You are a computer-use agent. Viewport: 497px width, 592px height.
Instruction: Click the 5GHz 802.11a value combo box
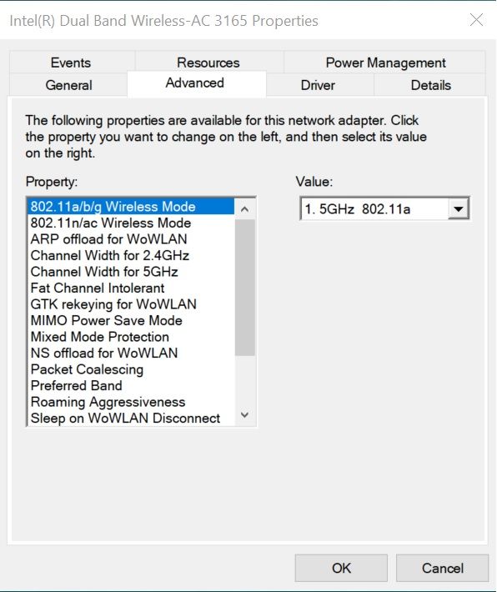(x=384, y=208)
